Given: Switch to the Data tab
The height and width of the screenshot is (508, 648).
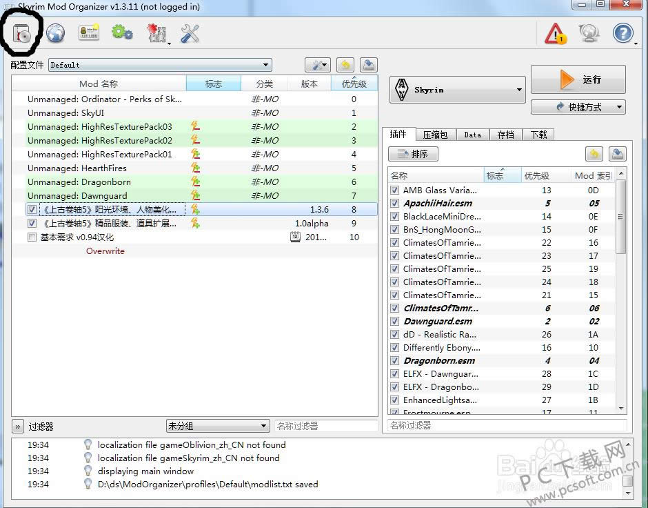Looking at the screenshot, I should point(472,135).
